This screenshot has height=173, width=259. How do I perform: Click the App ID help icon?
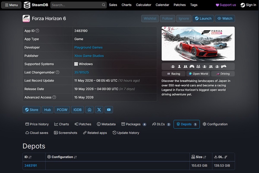coord(38,31)
